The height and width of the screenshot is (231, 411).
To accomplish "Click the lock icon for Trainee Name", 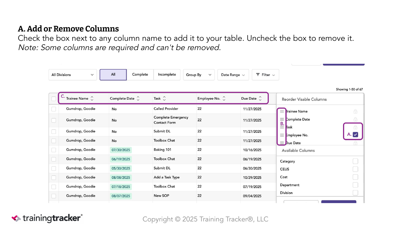I will pyautogui.click(x=355, y=111).
